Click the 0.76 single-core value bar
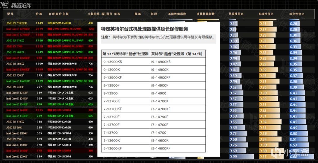This screenshot has width=318, height=163. (239, 145)
